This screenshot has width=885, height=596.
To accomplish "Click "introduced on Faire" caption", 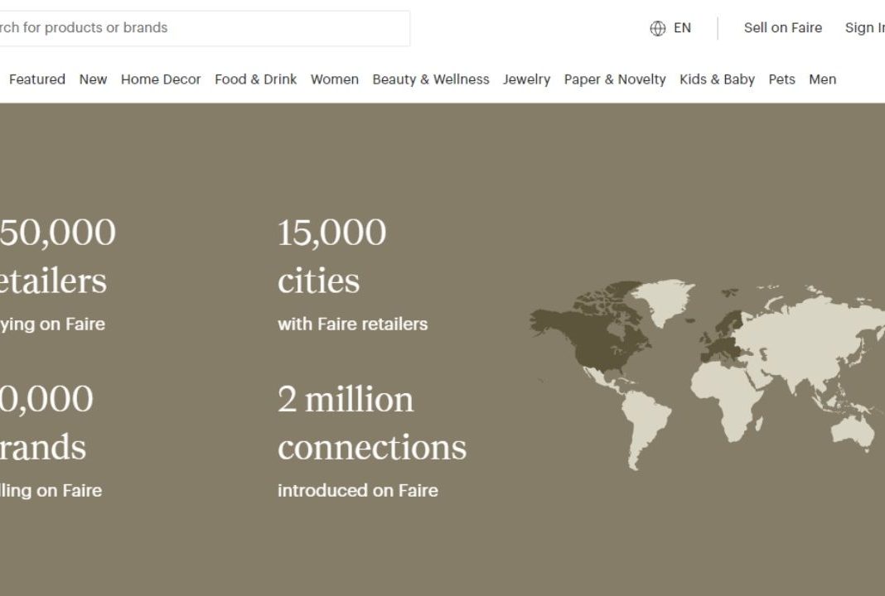I will pyautogui.click(x=358, y=491).
